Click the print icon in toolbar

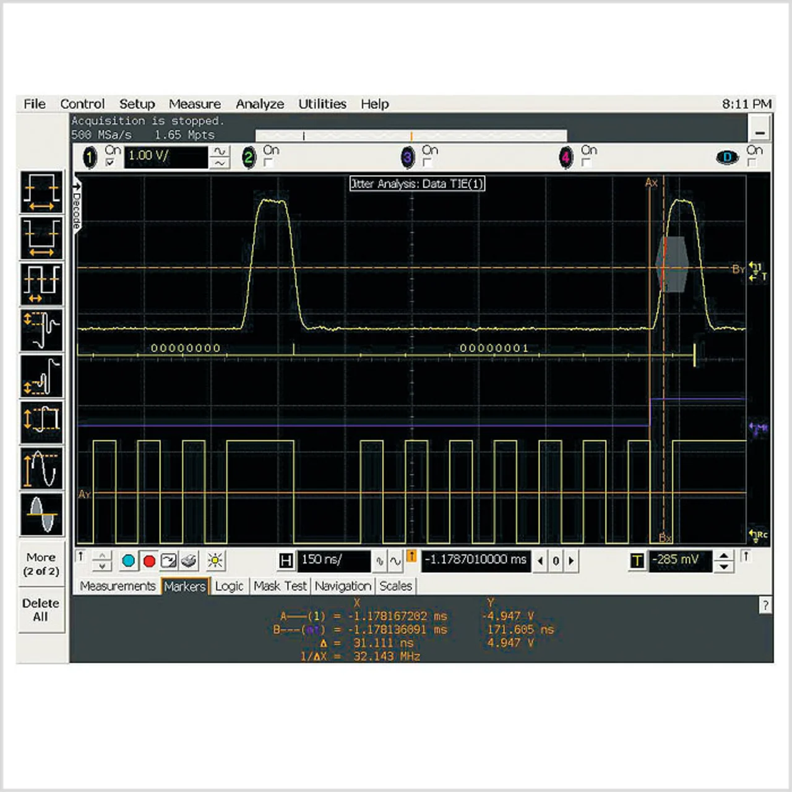point(189,561)
